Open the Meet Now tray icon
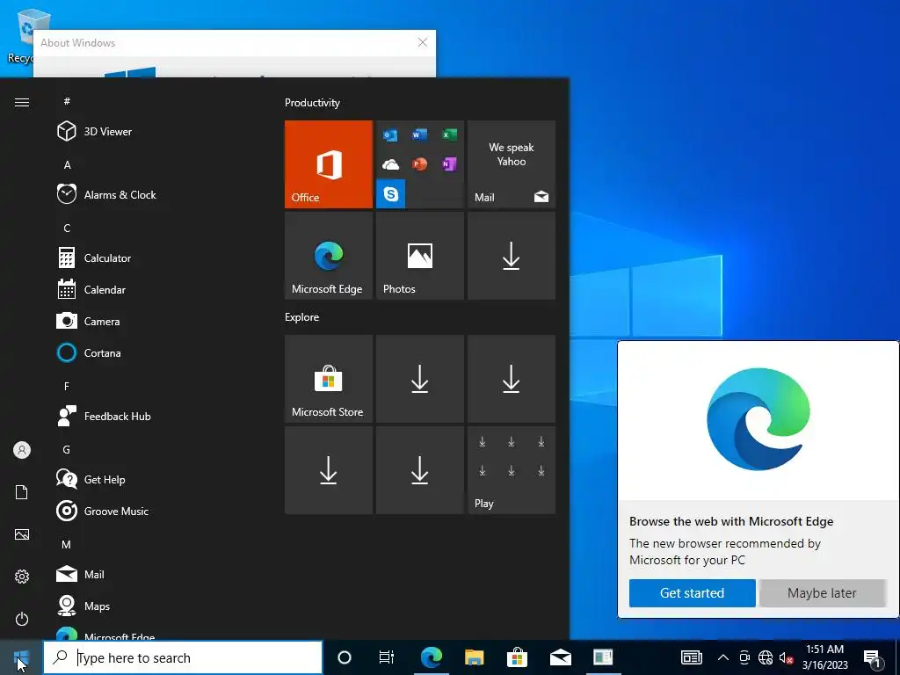900x675 pixels. (x=744, y=657)
